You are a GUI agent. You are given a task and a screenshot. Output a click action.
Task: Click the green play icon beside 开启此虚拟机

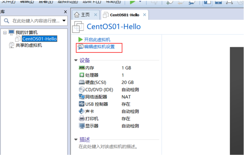[80, 39]
